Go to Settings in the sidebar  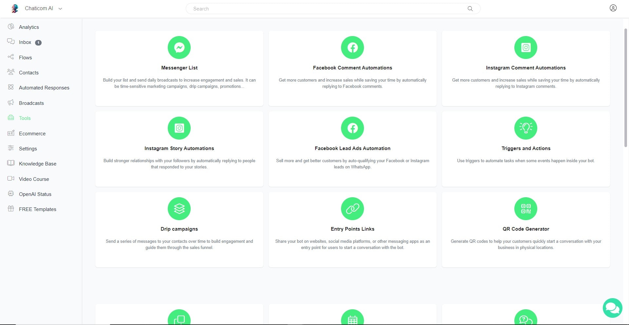[28, 149]
